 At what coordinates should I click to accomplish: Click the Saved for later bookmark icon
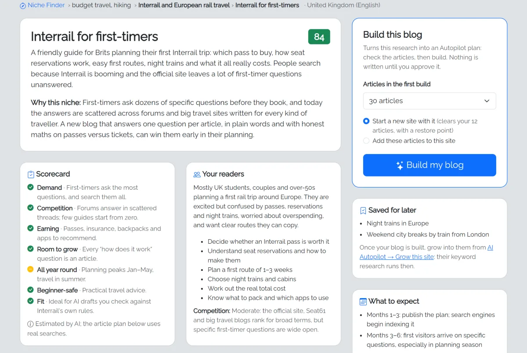tap(363, 210)
